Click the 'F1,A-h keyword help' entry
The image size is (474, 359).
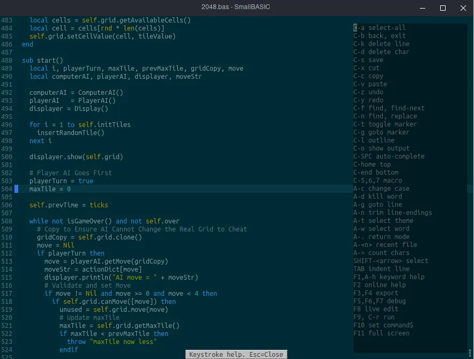click(389, 277)
